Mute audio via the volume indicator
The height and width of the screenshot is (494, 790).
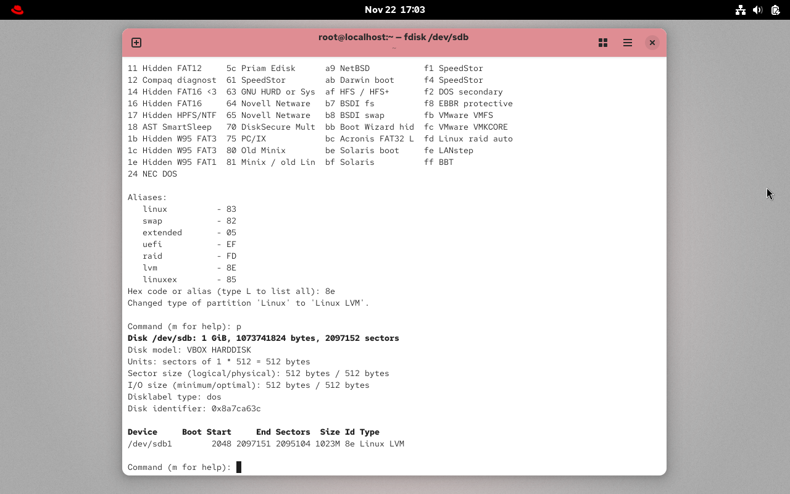click(757, 10)
